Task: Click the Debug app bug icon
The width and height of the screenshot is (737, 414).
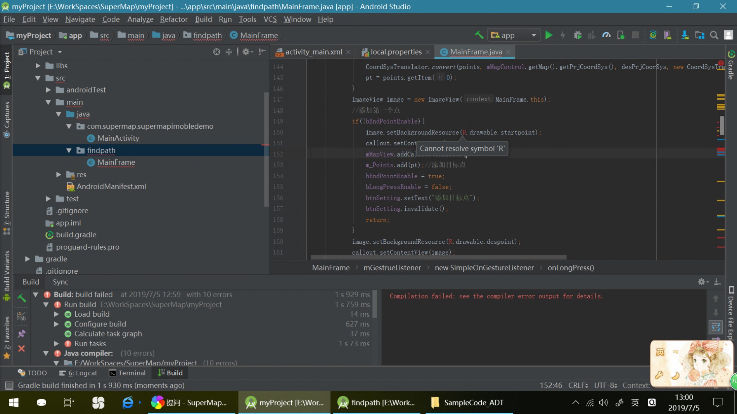Action: click(578, 35)
